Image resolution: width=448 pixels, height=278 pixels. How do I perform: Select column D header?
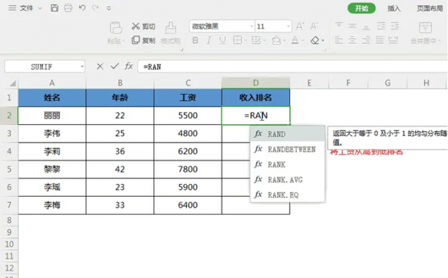coord(256,83)
